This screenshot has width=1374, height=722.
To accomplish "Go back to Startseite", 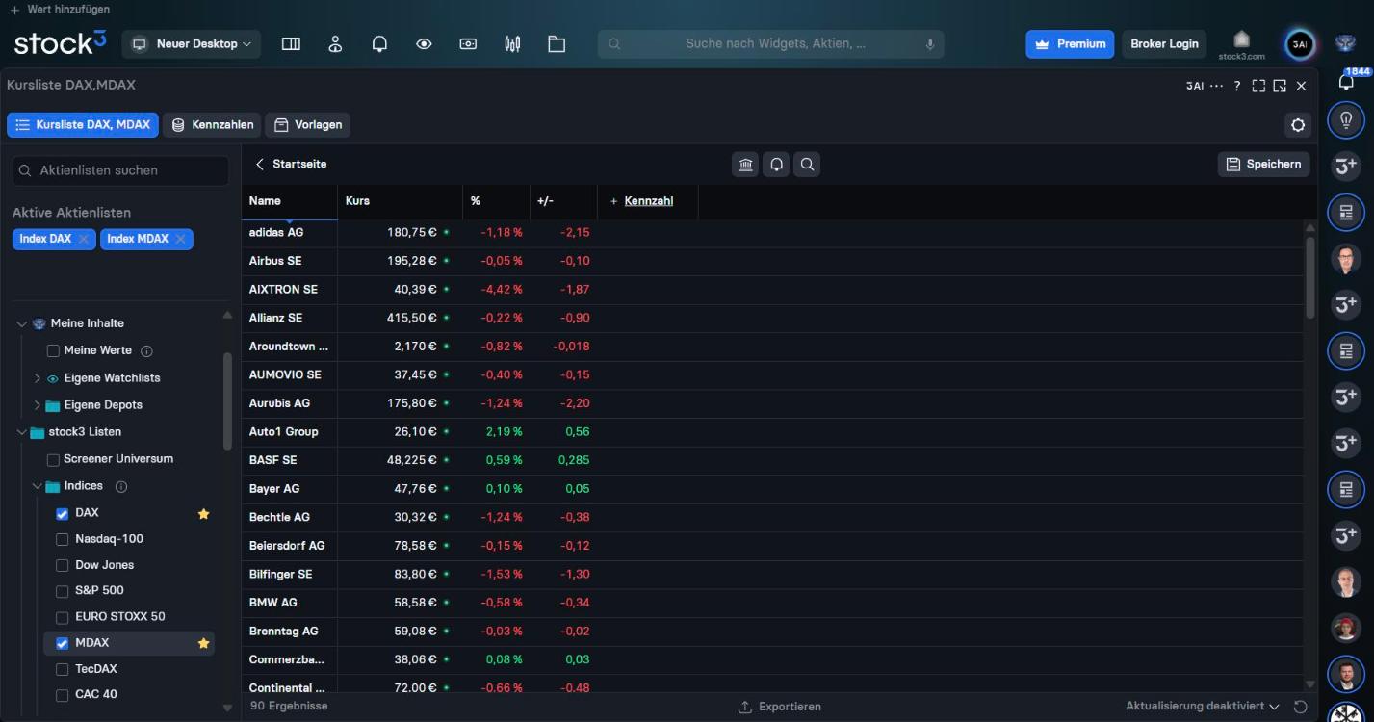I will 291,165.
